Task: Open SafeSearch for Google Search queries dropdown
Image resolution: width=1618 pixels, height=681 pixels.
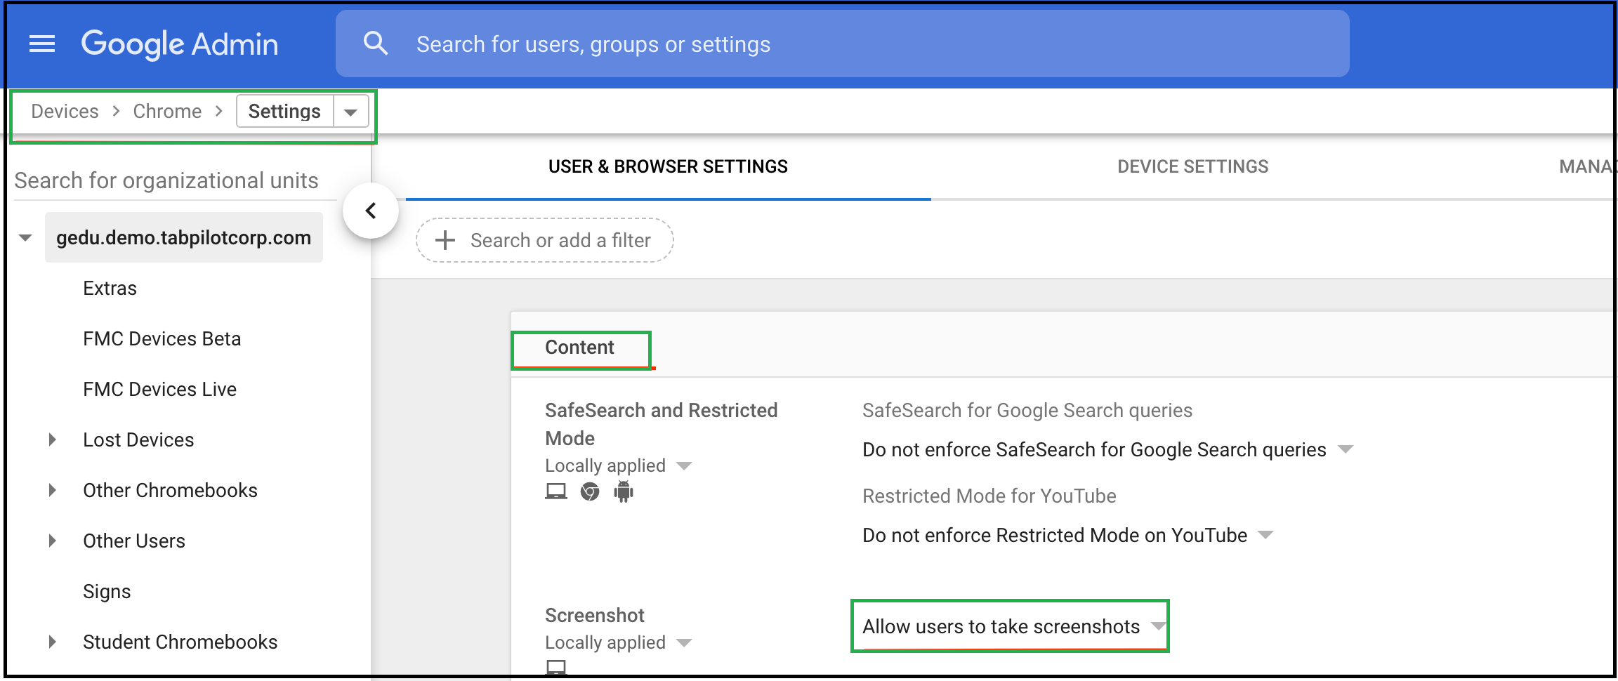Action: tap(1107, 449)
